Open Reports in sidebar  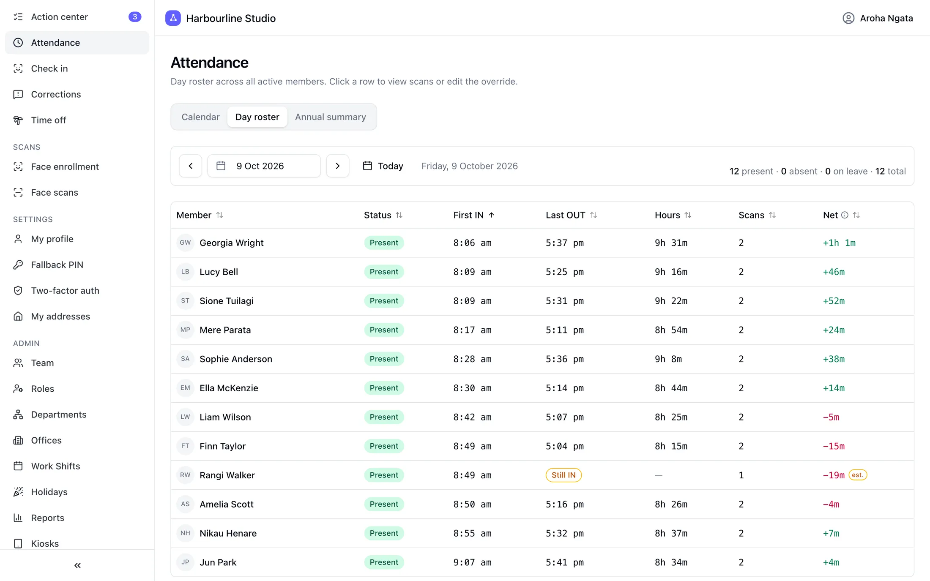pyautogui.click(x=77, y=518)
